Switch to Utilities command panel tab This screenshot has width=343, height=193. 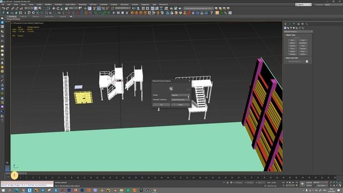(x=307, y=24)
